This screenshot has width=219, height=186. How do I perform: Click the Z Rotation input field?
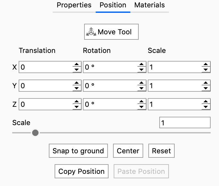pos(110,104)
